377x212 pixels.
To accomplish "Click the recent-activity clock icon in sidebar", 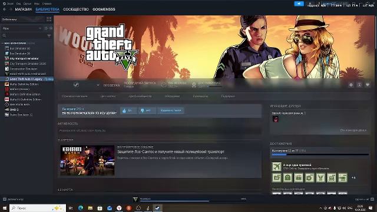I will coord(46,28).
